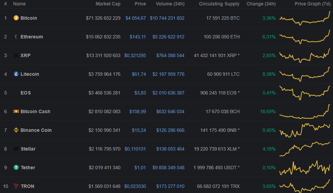Sort by Volume (24h) column header
Screen dimensions: 333x193
click(170, 4)
